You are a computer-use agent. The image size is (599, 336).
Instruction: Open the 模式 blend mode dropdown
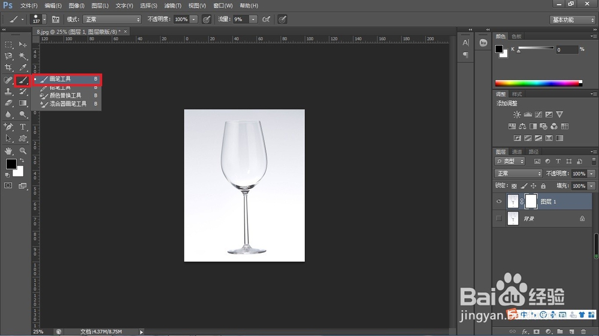tap(113, 19)
